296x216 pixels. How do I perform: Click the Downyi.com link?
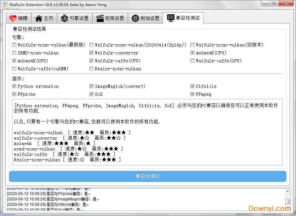click(269, 209)
